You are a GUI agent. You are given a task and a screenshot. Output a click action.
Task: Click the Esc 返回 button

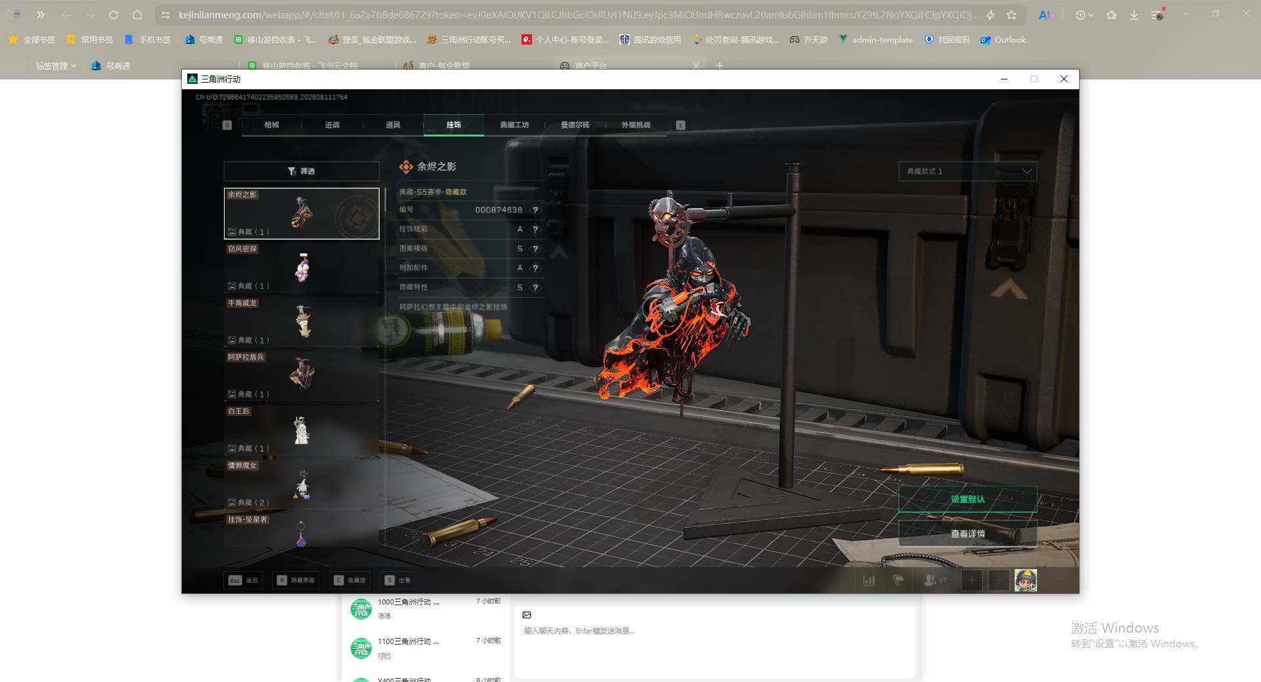244,580
